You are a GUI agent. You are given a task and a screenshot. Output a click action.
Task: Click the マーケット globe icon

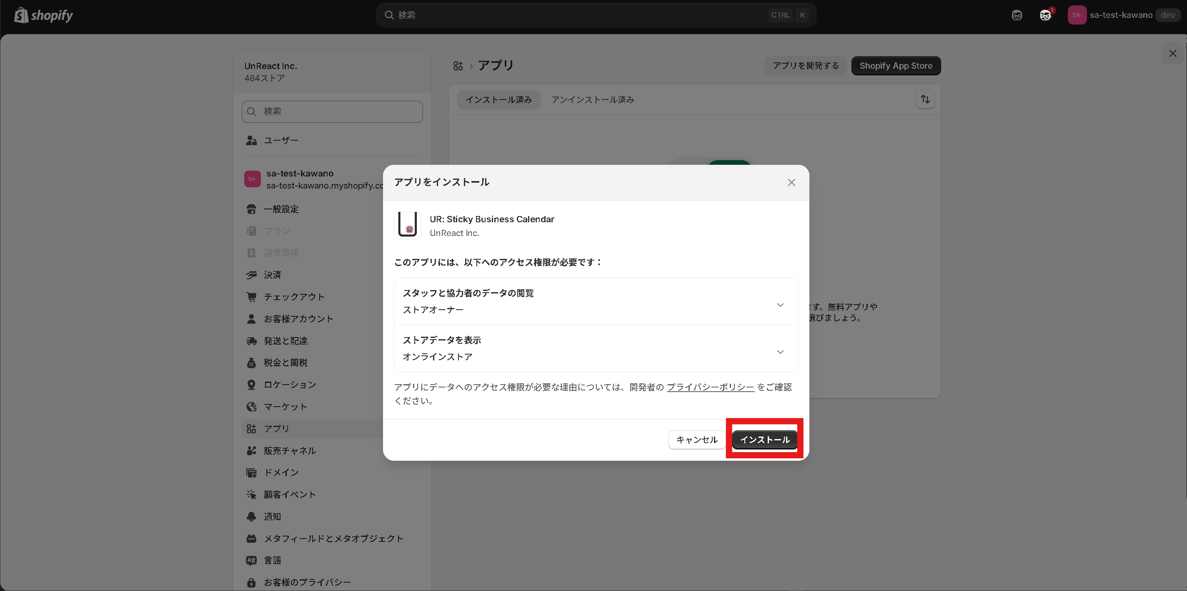251,407
